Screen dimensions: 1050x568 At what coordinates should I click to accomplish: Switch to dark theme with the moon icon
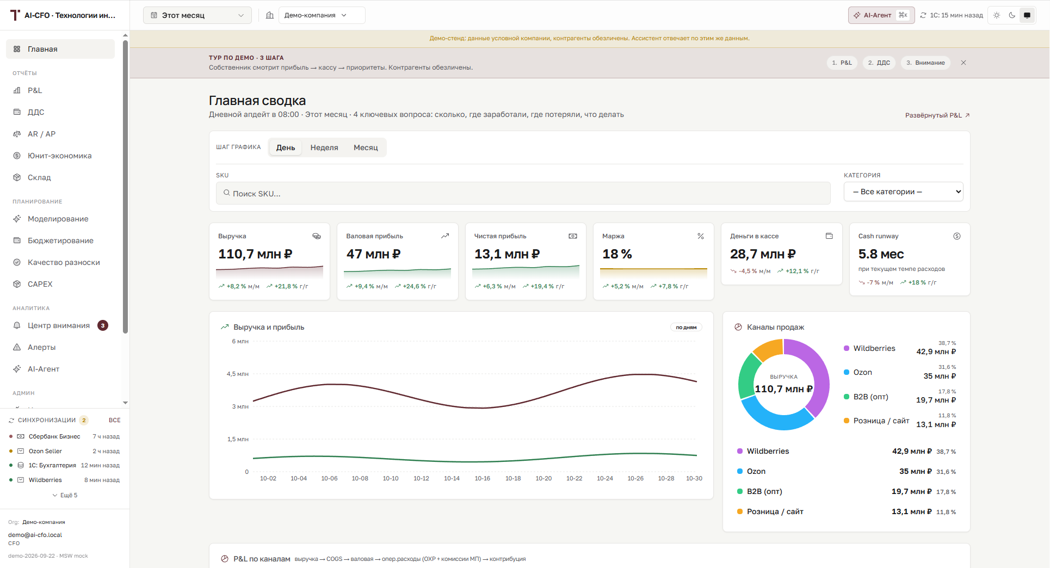click(1012, 15)
